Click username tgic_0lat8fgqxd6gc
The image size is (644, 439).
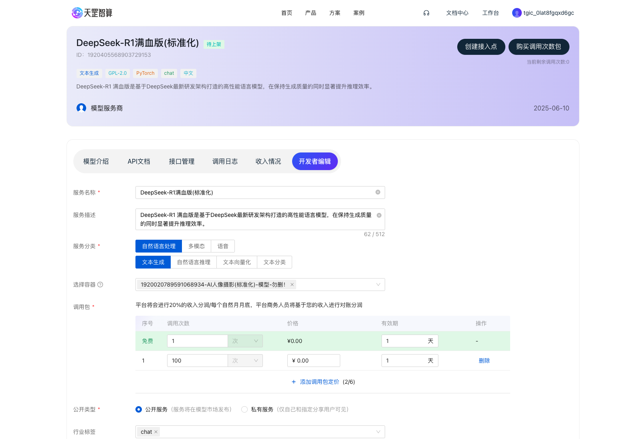click(549, 13)
